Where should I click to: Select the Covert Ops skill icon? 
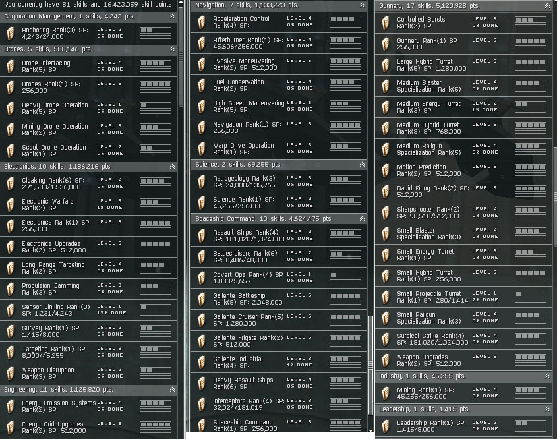pyautogui.click(x=202, y=278)
